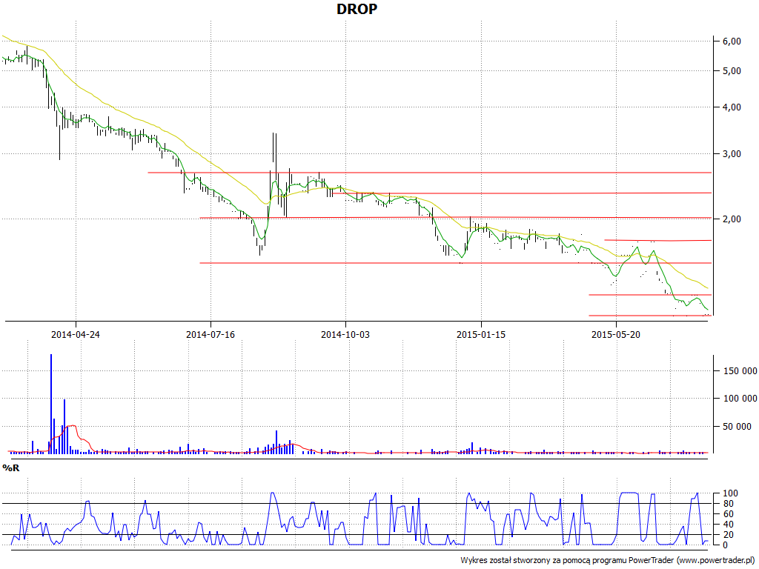This screenshot has width=759, height=569.
Task: Select the 2014-07-16 date label
Action: pos(211,334)
